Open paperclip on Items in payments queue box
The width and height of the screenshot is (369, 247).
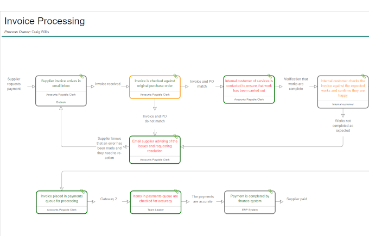176,192
